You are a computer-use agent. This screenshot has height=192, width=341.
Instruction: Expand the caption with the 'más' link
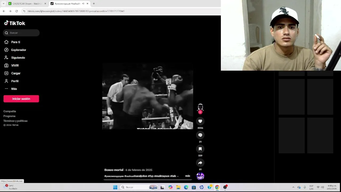coord(188,176)
